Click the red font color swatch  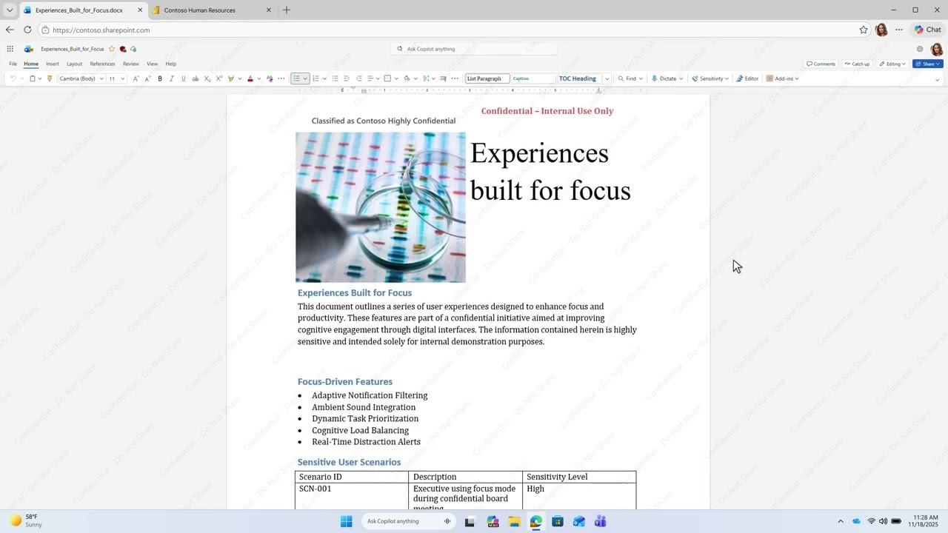250,78
